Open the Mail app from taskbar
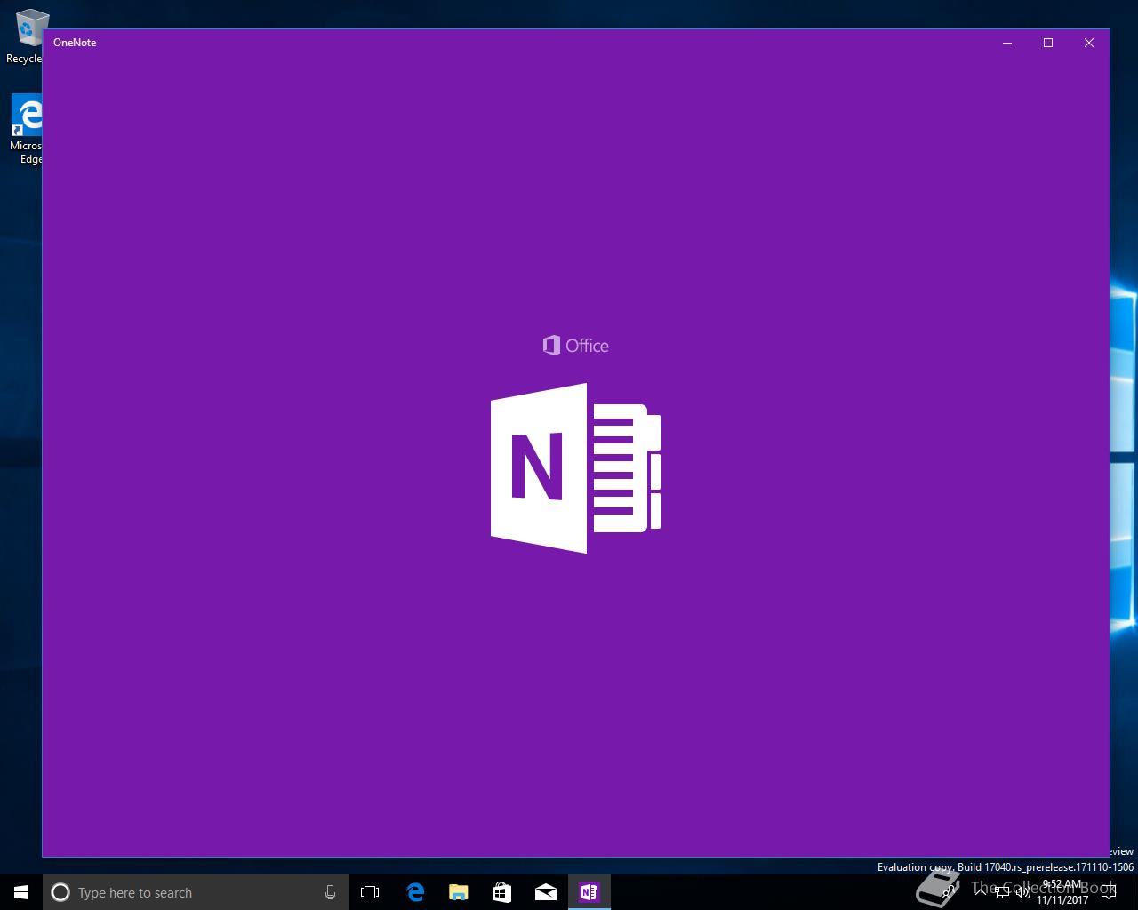 [x=545, y=892]
